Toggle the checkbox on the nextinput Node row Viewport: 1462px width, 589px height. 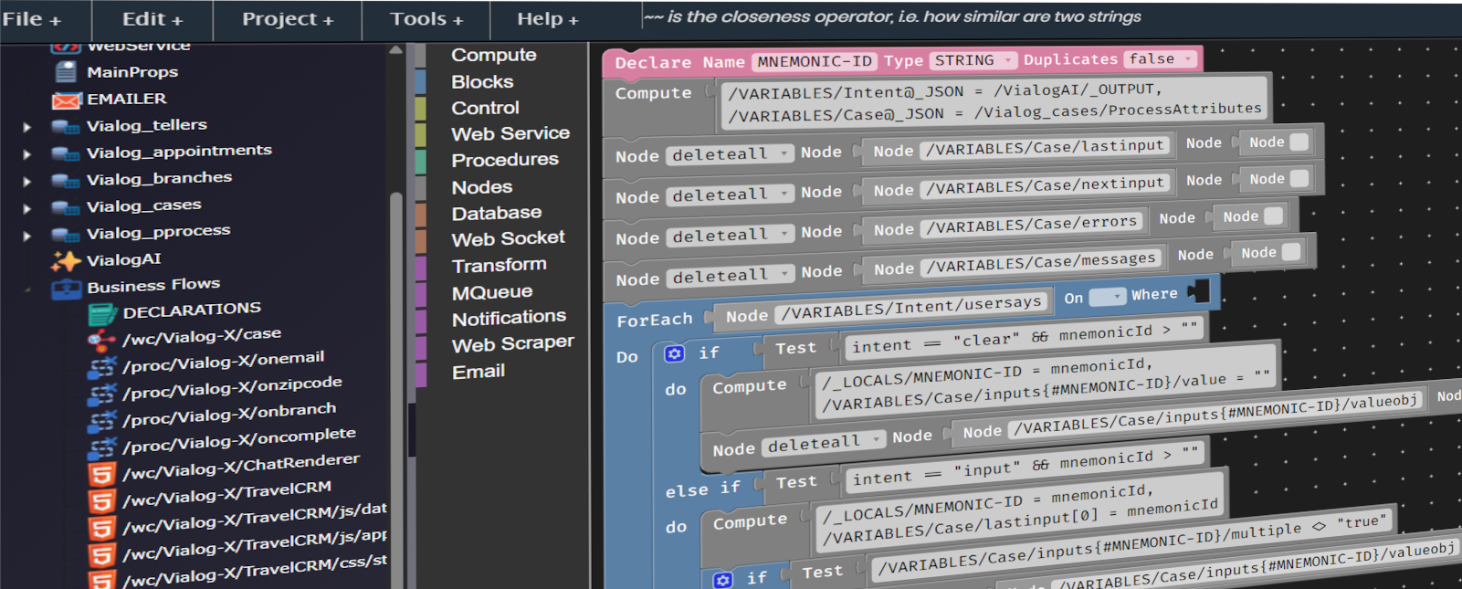click(x=1299, y=178)
